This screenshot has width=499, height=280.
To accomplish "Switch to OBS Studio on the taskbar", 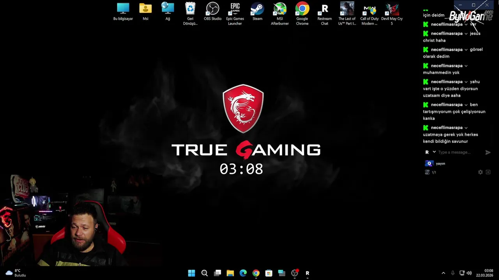I will point(295,273).
